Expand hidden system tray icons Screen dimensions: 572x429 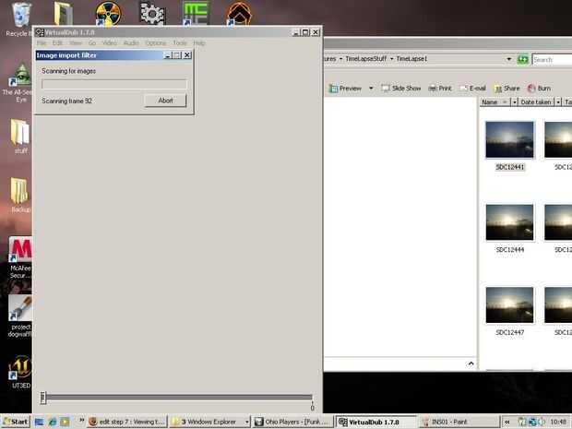[x=507, y=422]
